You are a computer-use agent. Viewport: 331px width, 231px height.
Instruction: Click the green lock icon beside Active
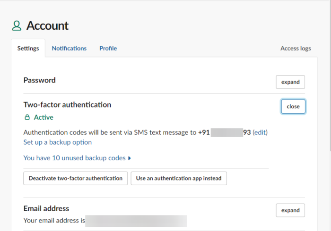27,117
